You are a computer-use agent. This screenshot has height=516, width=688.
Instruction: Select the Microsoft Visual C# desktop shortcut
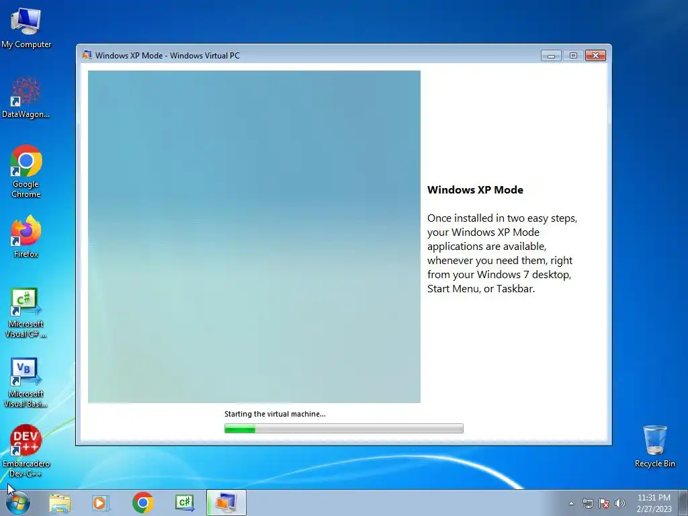coord(26,312)
